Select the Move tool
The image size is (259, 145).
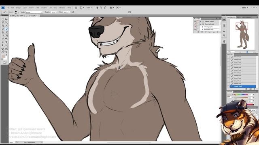click(x=6, y=19)
